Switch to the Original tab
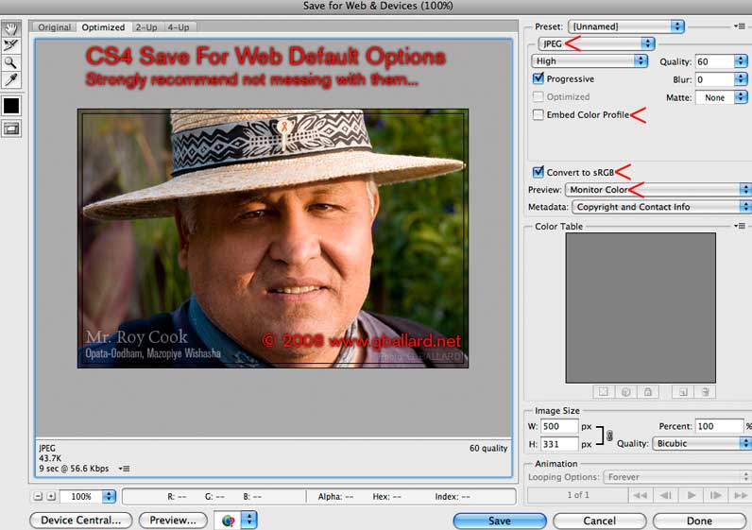This screenshot has height=530, width=752. click(54, 27)
